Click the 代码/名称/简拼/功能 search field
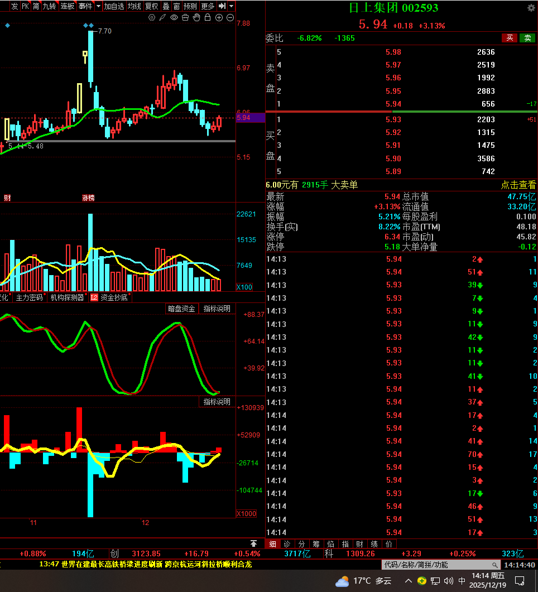538x592 pixels. [440, 565]
